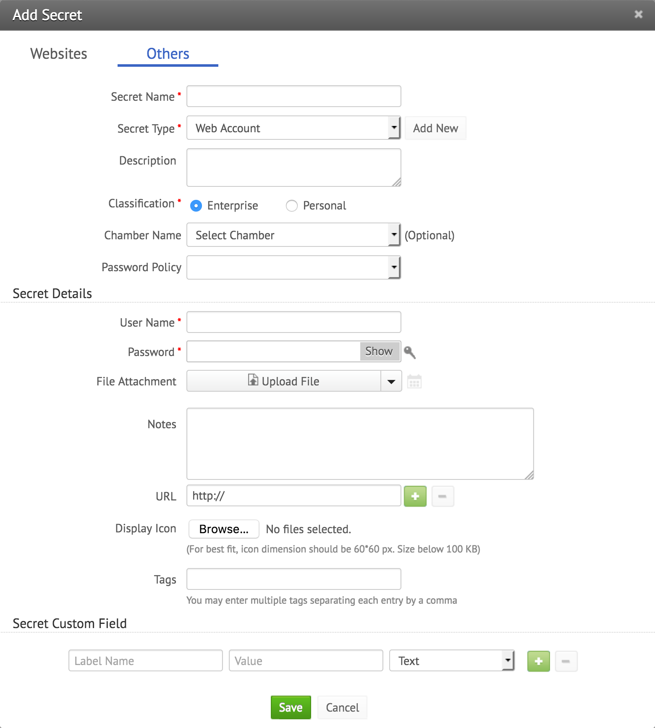Open the Upload File arrow menu
Screen dimensions: 655x728
[391, 381]
